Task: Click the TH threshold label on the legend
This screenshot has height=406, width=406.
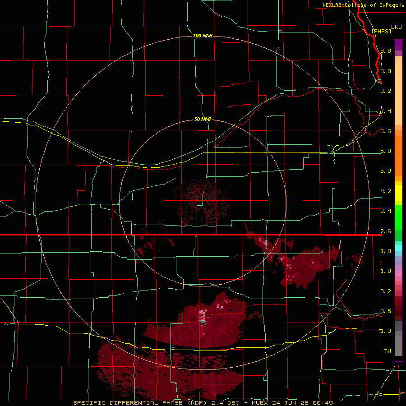Action: [x=388, y=351]
